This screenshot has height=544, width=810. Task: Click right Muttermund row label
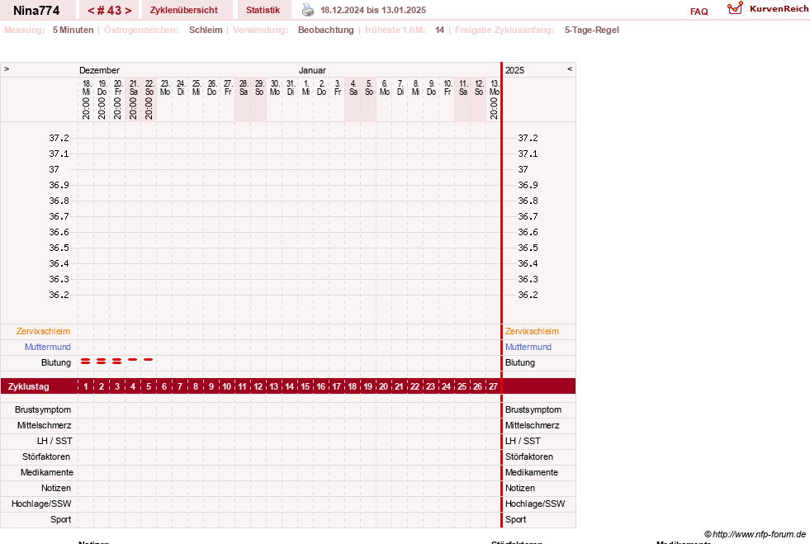tap(528, 347)
